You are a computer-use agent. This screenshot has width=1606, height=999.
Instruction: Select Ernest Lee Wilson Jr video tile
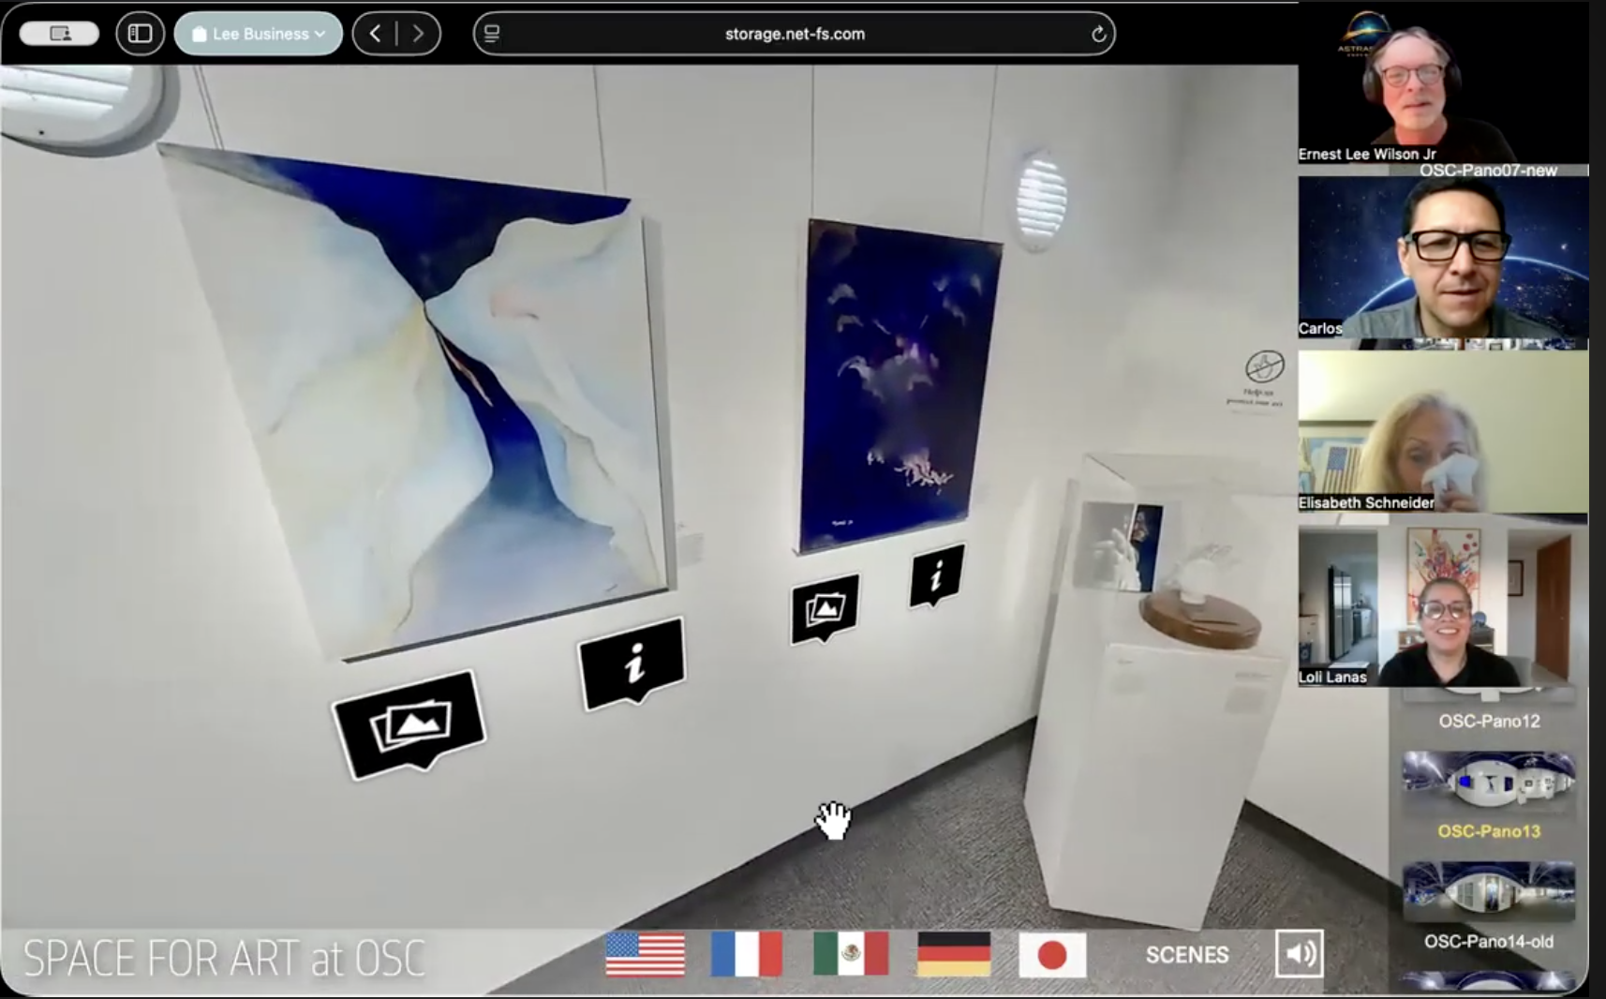1443,84
